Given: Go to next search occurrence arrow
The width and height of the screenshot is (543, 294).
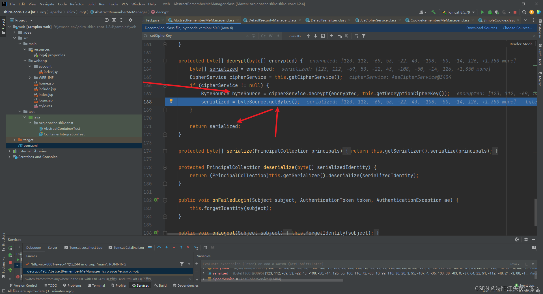Looking at the screenshot, I should pos(316,36).
